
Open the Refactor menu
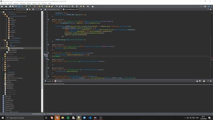(16, 4)
